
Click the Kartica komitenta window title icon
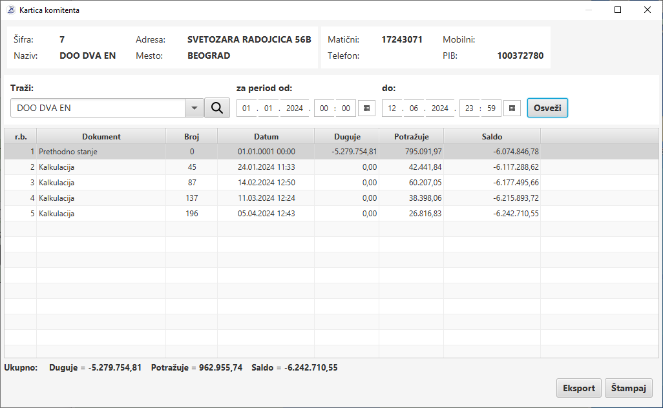[10, 10]
